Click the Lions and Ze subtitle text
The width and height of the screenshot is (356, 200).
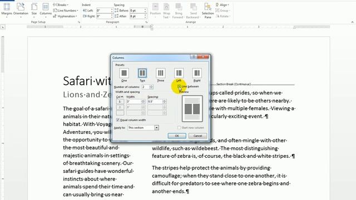pyautogui.click(x=87, y=94)
